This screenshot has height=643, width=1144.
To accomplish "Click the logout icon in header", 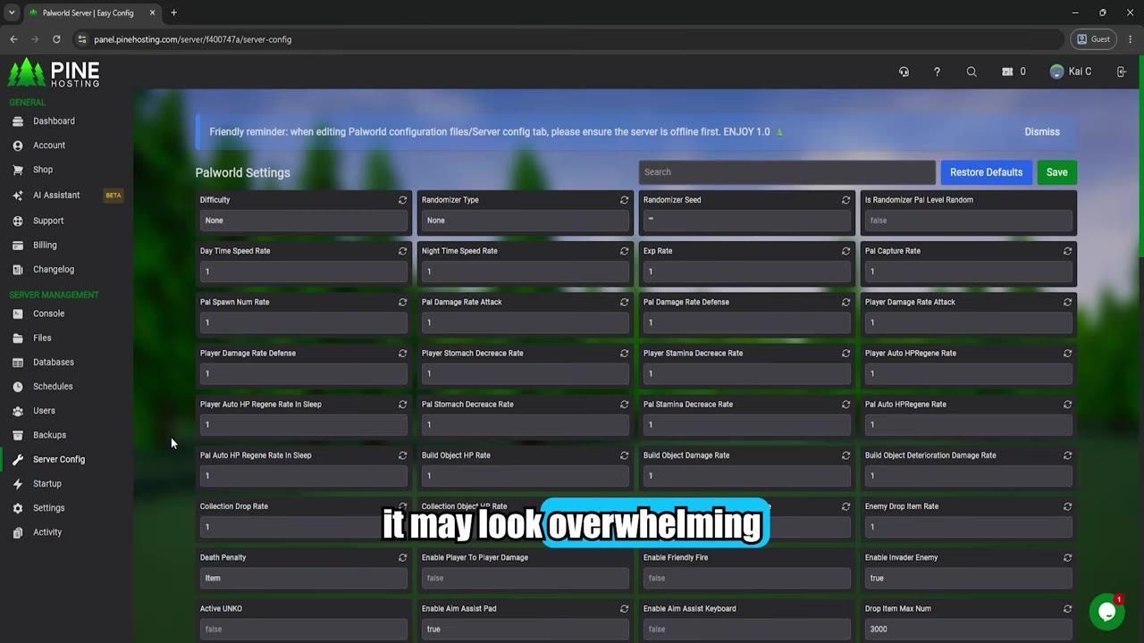I will point(1122,71).
